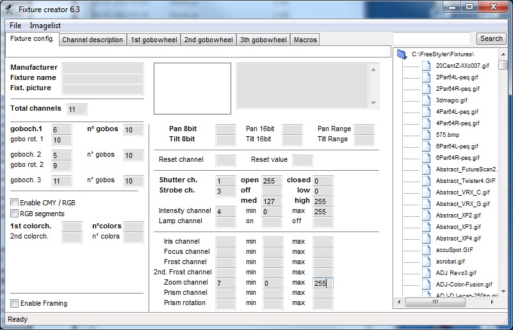Open the File menu
513x330 pixels.
pyautogui.click(x=15, y=25)
